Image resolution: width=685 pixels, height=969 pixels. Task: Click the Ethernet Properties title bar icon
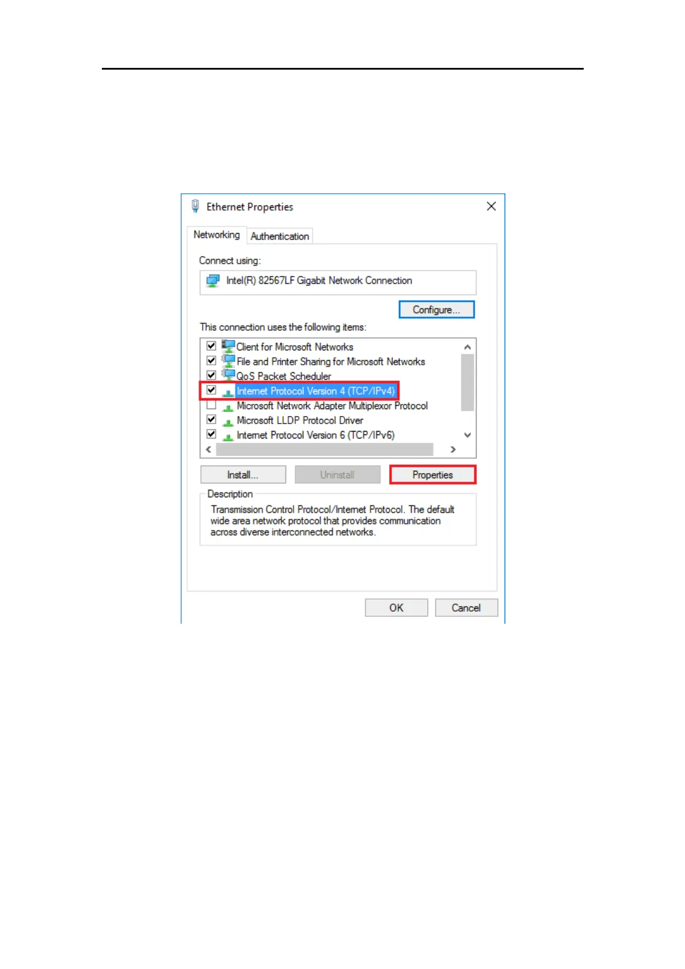pyautogui.click(x=196, y=206)
